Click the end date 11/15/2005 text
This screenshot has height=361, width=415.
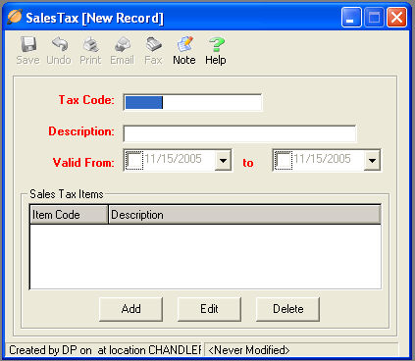322,159
